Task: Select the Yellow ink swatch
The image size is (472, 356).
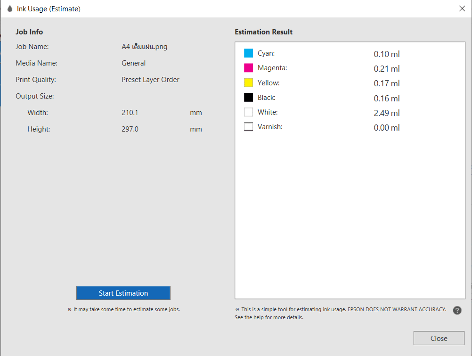Action: tap(249, 83)
